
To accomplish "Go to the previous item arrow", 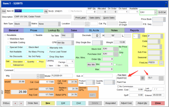I will pos(15,103).
